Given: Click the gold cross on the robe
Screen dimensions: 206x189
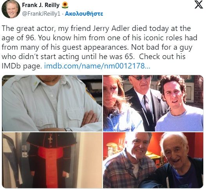Looking at the screenshot, I should click(50, 139).
